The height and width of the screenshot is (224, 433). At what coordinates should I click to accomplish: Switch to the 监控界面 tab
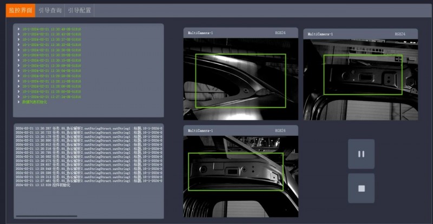tap(21, 10)
